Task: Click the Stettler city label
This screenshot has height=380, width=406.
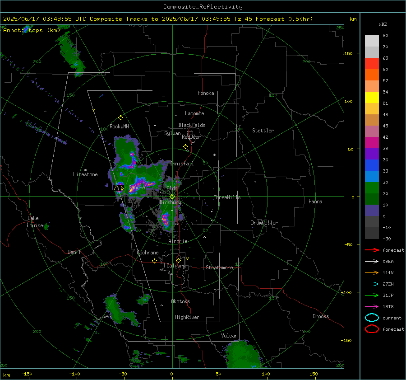Action: tap(263, 131)
